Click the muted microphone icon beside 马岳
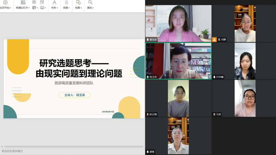Image resolution: width=276 pixels, height=155 pixels. pyautogui.click(x=215, y=114)
